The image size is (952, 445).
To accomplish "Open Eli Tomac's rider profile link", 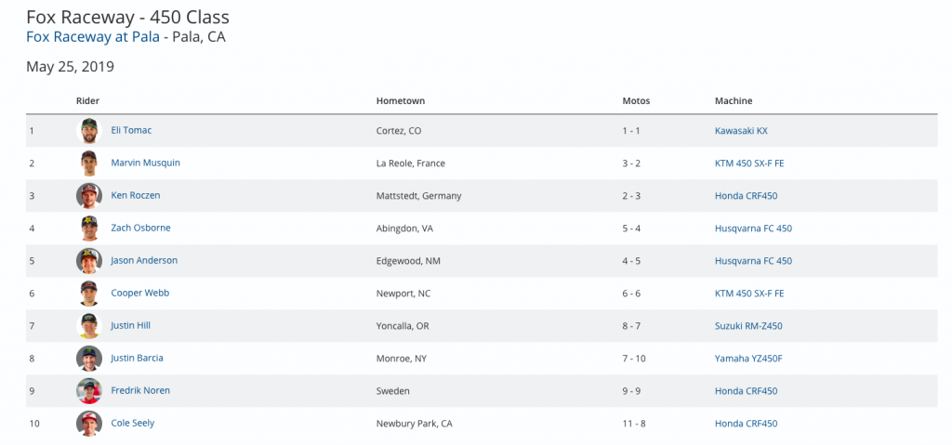I will point(131,130).
